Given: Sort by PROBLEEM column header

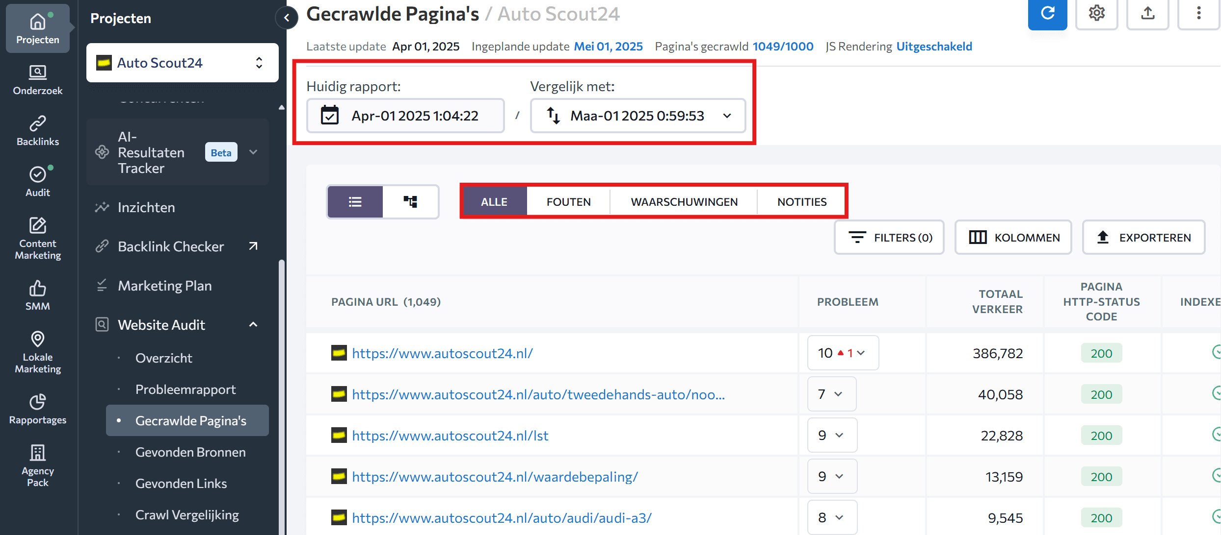Looking at the screenshot, I should point(848,301).
